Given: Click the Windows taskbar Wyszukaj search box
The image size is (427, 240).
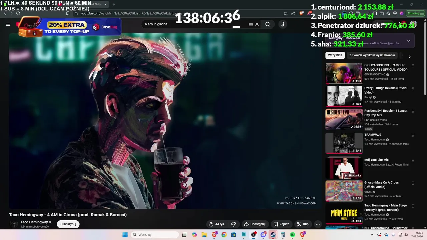Looking at the screenshot, I should (155, 235).
